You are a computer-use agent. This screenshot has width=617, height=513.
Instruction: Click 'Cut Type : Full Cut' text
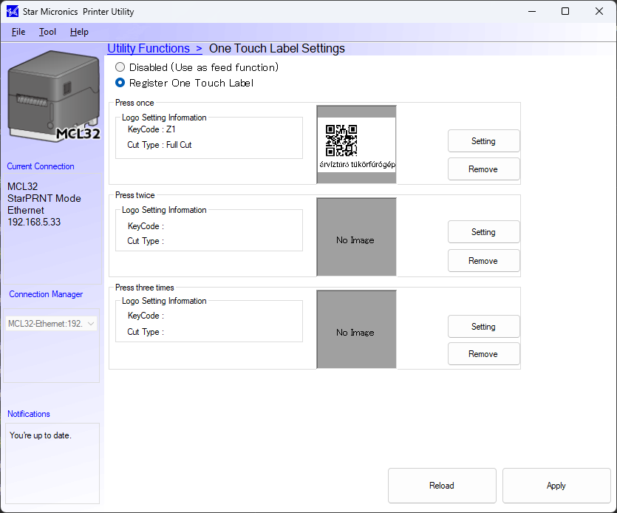160,145
